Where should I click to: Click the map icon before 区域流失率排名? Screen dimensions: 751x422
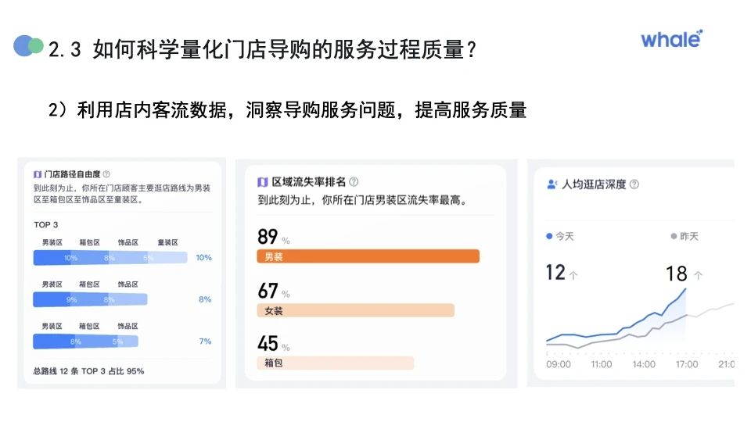263,181
